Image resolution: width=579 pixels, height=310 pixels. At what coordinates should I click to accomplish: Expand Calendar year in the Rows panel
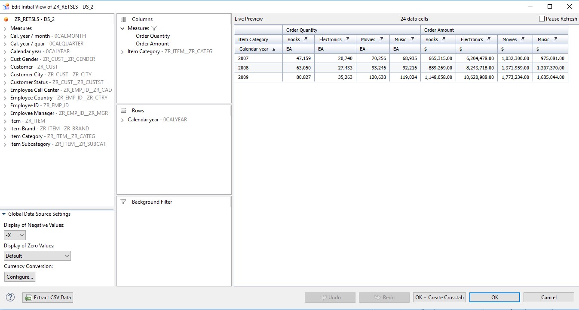tap(123, 120)
